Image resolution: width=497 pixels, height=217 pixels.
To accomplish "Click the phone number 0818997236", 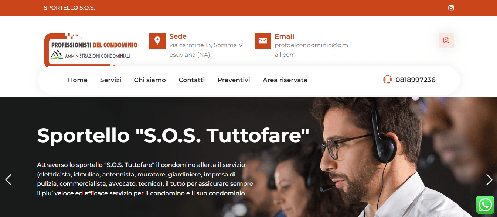I will pos(415,80).
